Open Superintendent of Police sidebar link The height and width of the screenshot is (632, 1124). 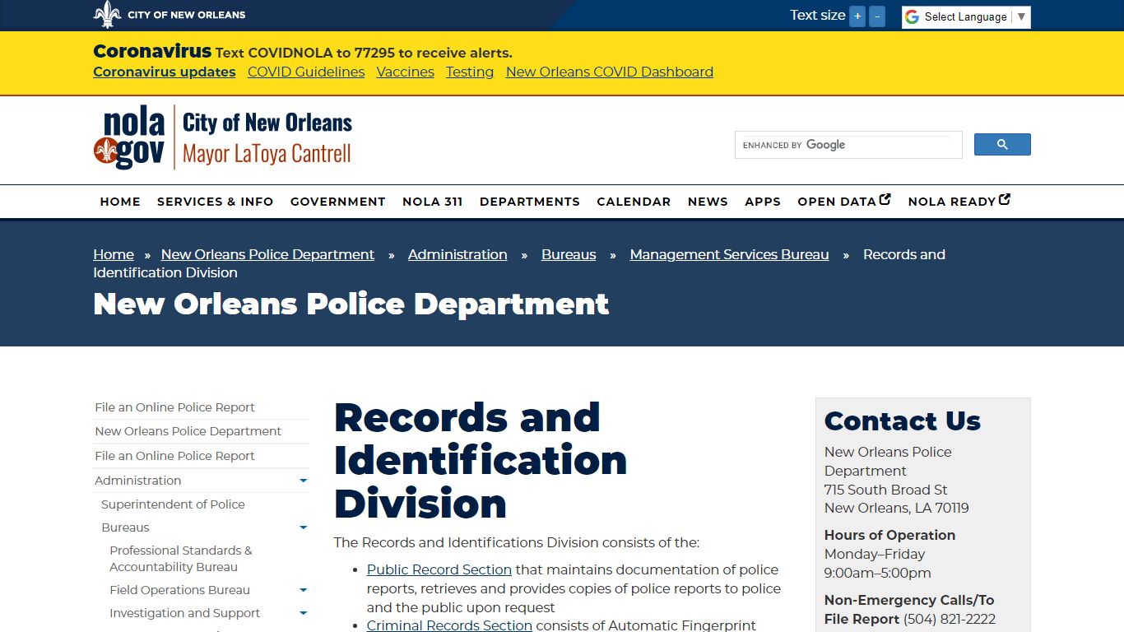click(x=173, y=504)
